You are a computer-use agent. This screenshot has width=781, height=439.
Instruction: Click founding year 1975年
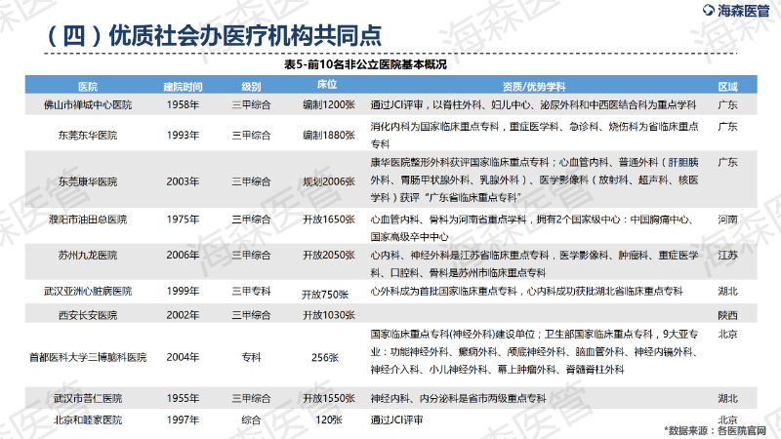click(x=183, y=219)
